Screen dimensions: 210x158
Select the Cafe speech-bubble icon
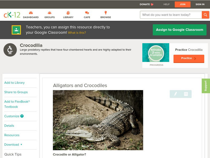[86, 12]
